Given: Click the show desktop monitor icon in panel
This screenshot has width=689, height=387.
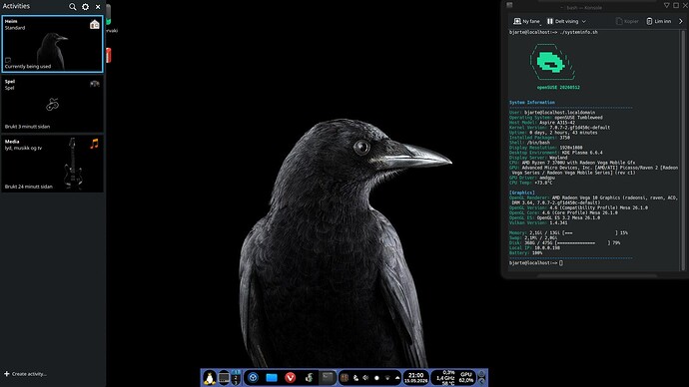Looking at the screenshot, I should 224,378.
